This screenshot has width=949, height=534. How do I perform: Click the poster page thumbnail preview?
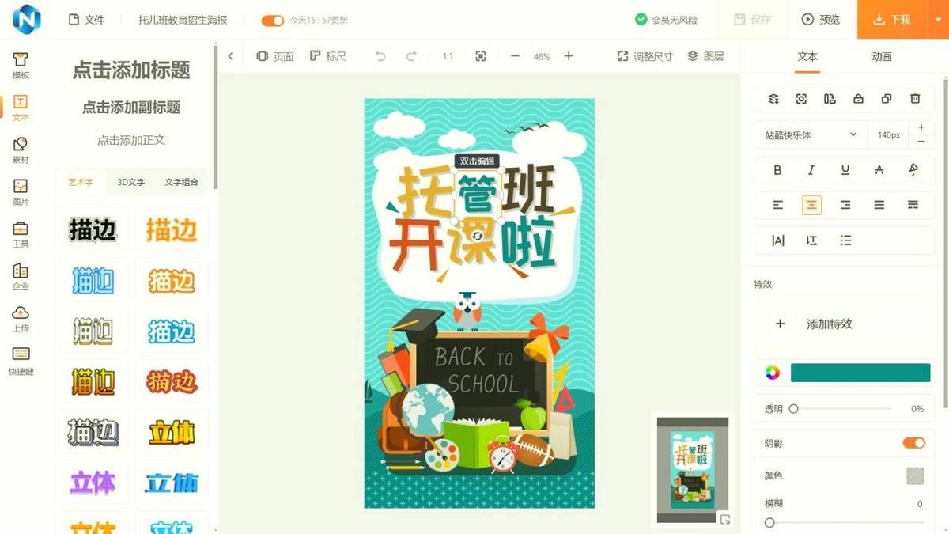click(x=692, y=470)
